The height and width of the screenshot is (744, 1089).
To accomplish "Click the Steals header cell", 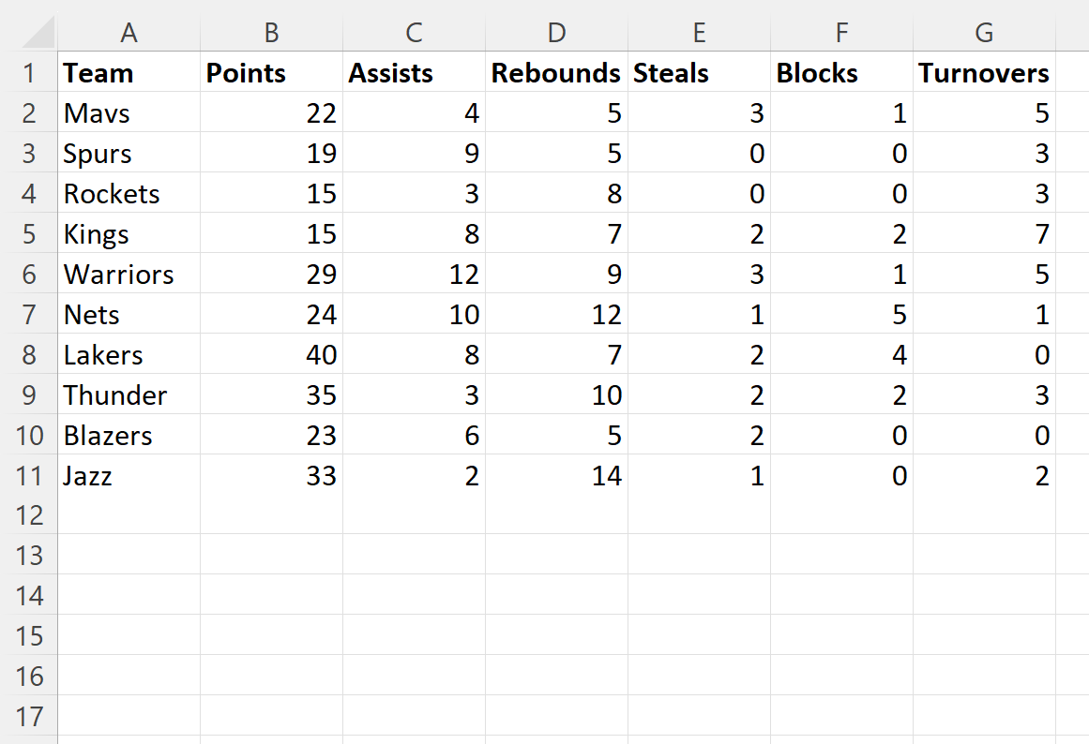I will click(x=700, y=72).
